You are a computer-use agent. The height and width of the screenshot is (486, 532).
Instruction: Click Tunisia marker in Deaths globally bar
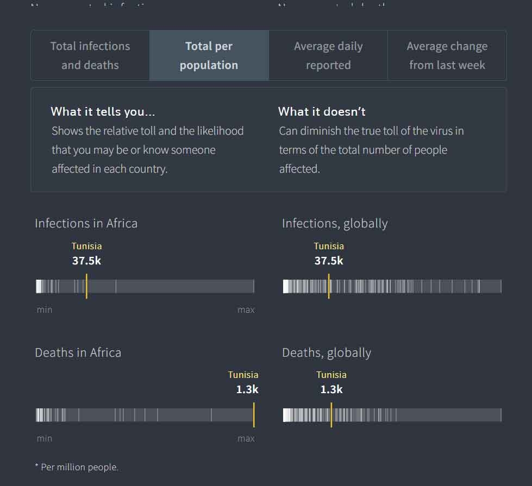click(x=331, y=415)
